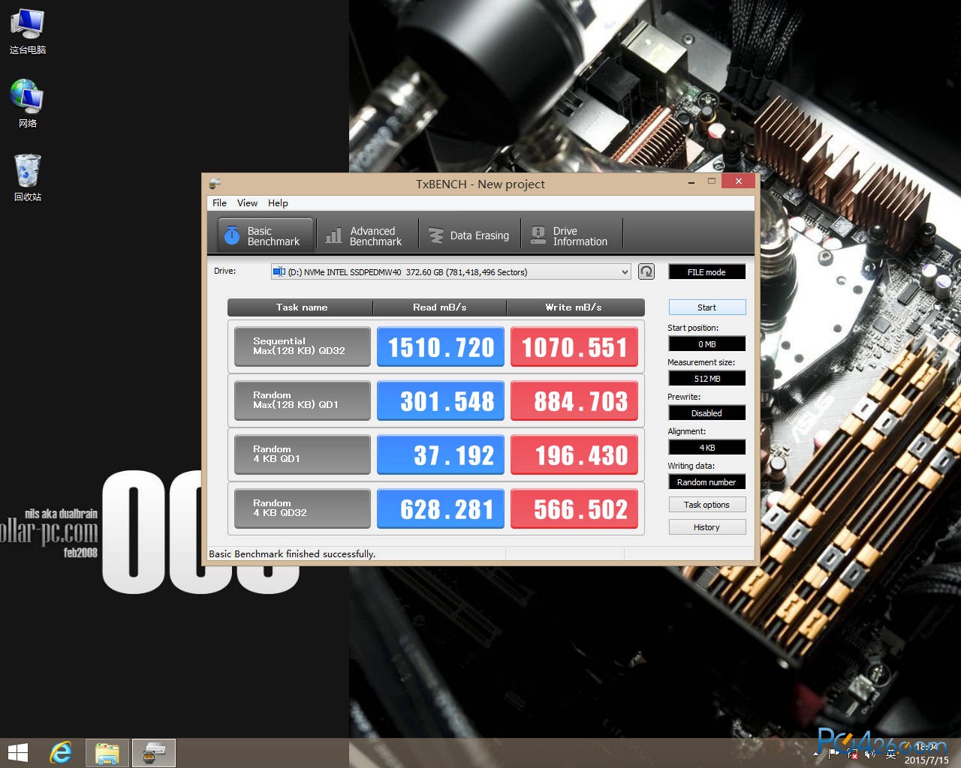Launch Internet Explorer from taskbar
The width and height of the screenshot is (961, 768).
61,753
